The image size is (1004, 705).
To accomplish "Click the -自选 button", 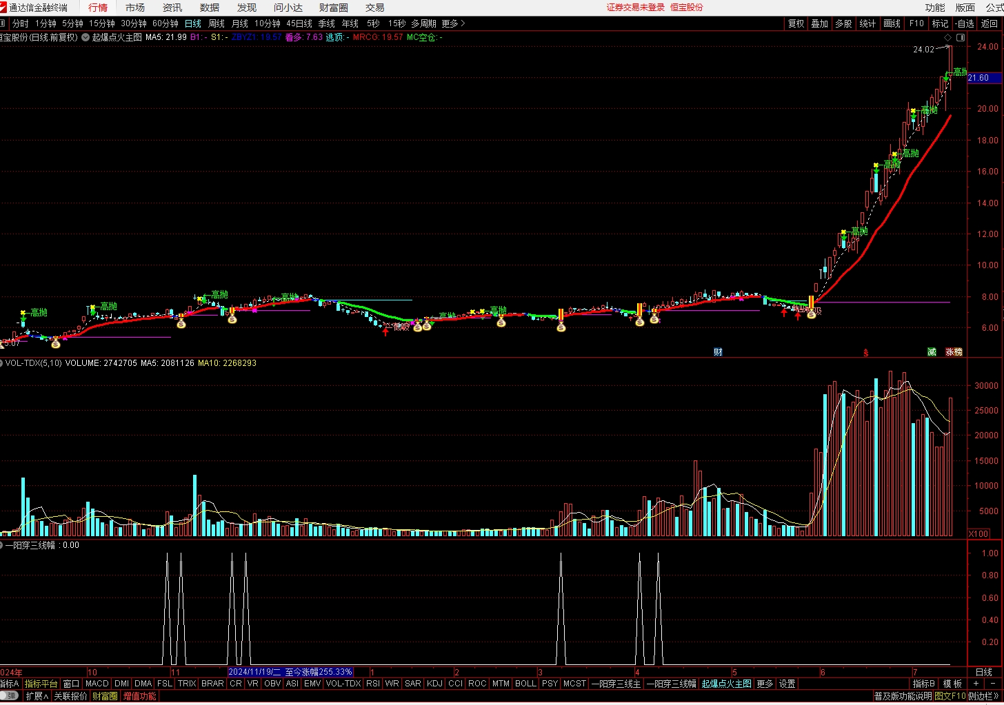I will coord(965,23).
